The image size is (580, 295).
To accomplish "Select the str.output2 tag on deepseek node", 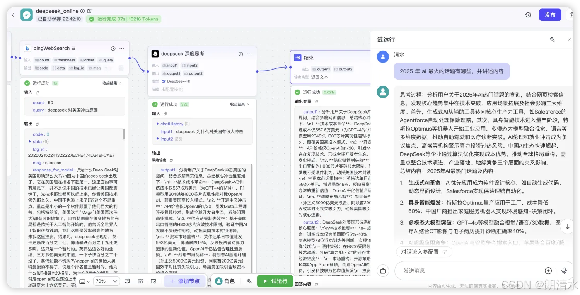I will coord(193,73).
